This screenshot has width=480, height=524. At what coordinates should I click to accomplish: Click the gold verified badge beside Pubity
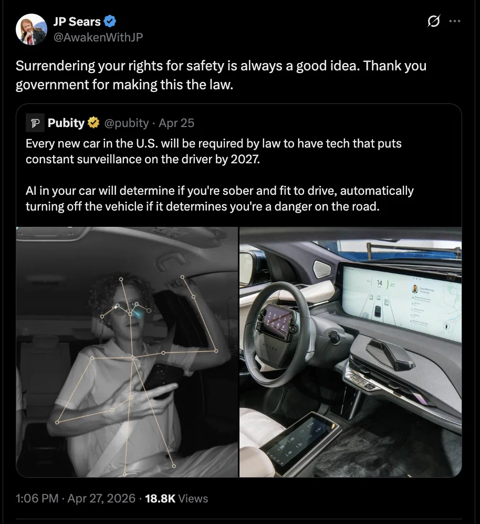[93, 123]
